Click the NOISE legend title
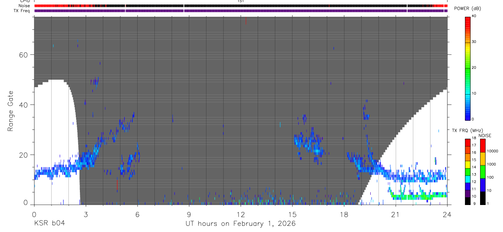The image size is (503, 232). click(x=485, y=135)
